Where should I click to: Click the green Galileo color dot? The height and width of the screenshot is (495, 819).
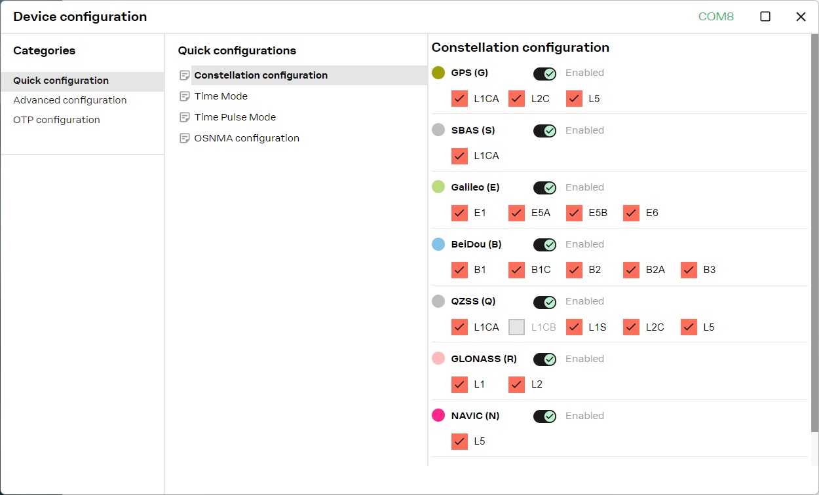pos(438,187)
